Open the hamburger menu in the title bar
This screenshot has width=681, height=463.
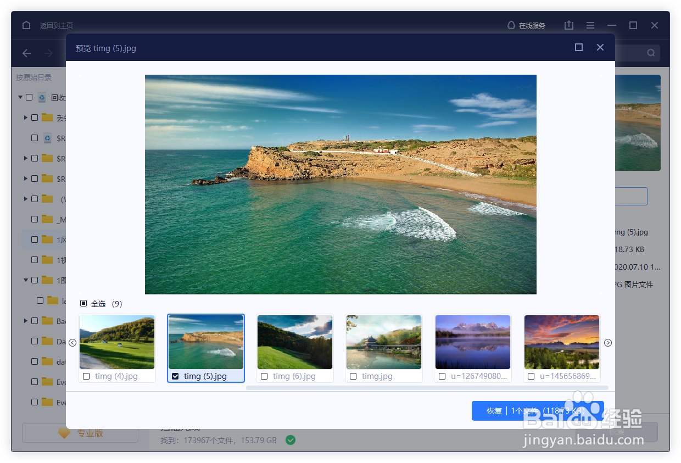[590, 25]
